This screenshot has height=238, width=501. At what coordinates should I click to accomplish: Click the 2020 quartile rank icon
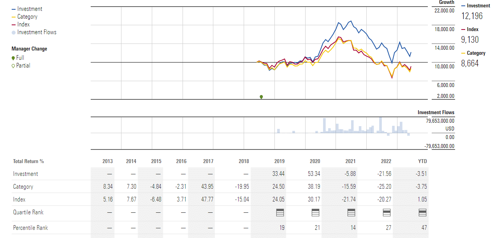[x=316, y=212]
